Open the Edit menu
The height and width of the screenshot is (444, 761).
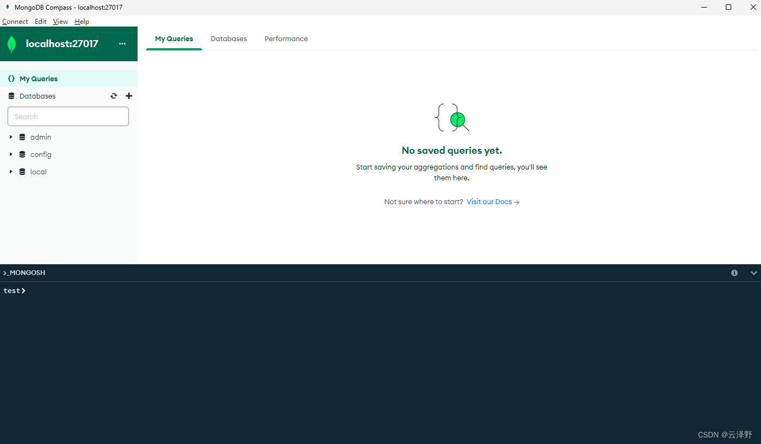(41, 22)
